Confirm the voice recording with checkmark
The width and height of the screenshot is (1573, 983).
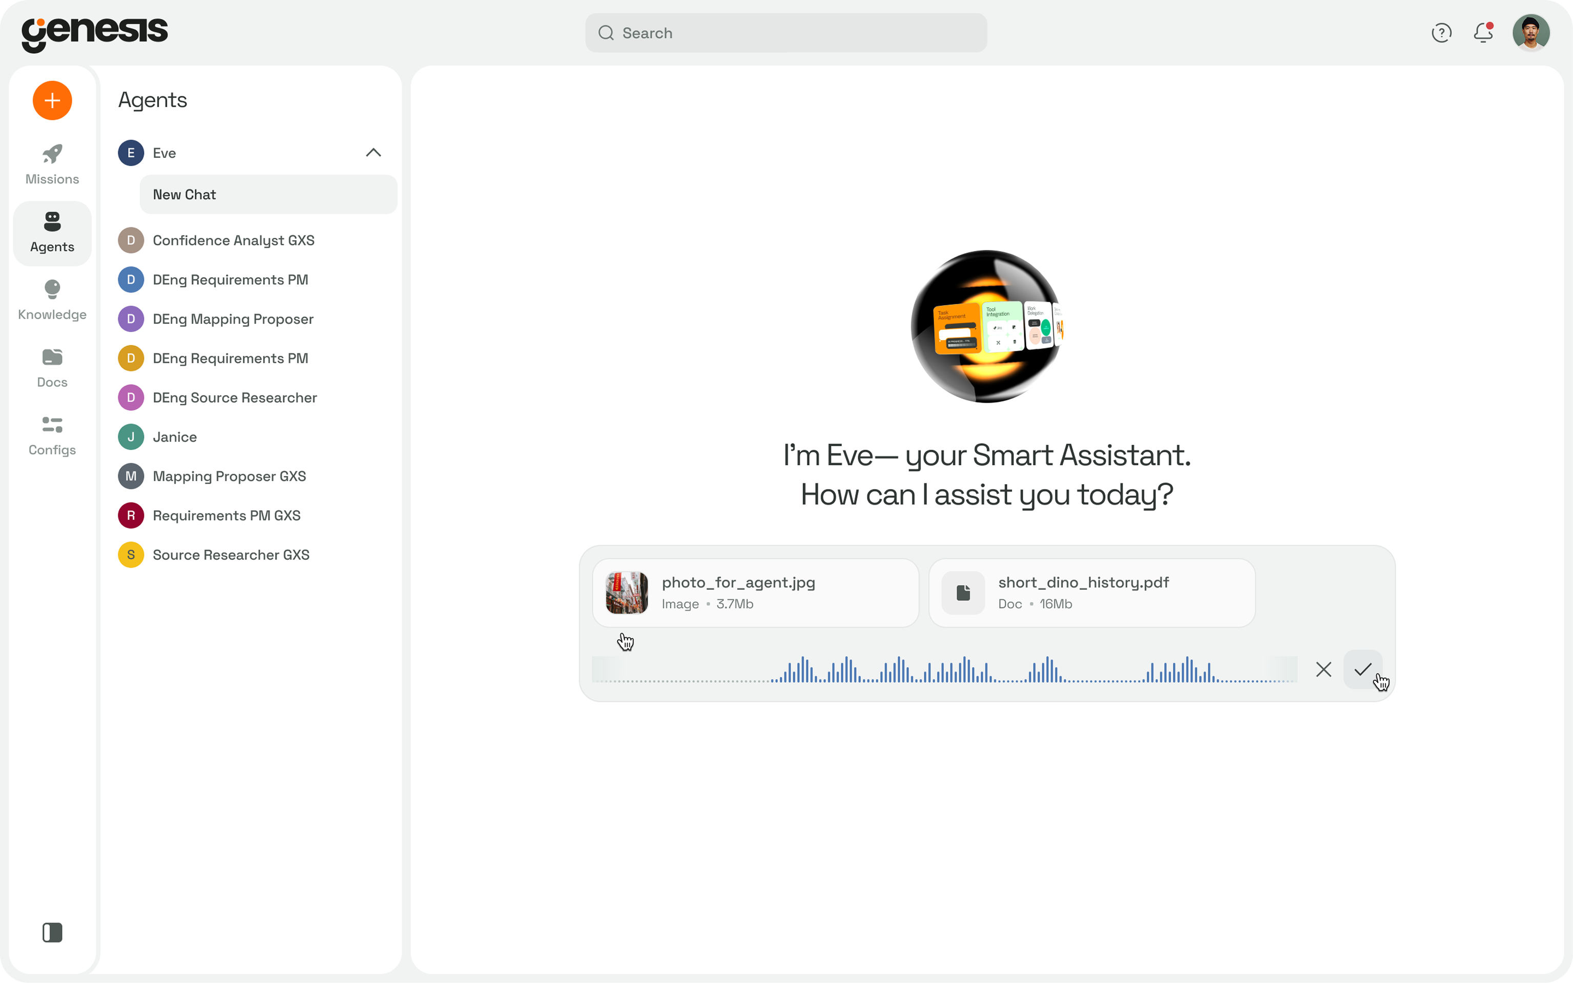[x=1362, y=670]
